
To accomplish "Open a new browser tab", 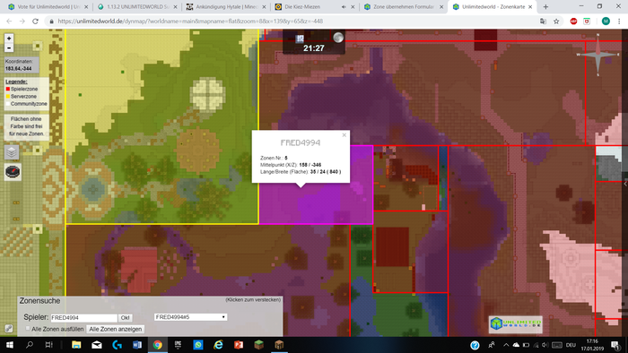I will click(545, 7).
